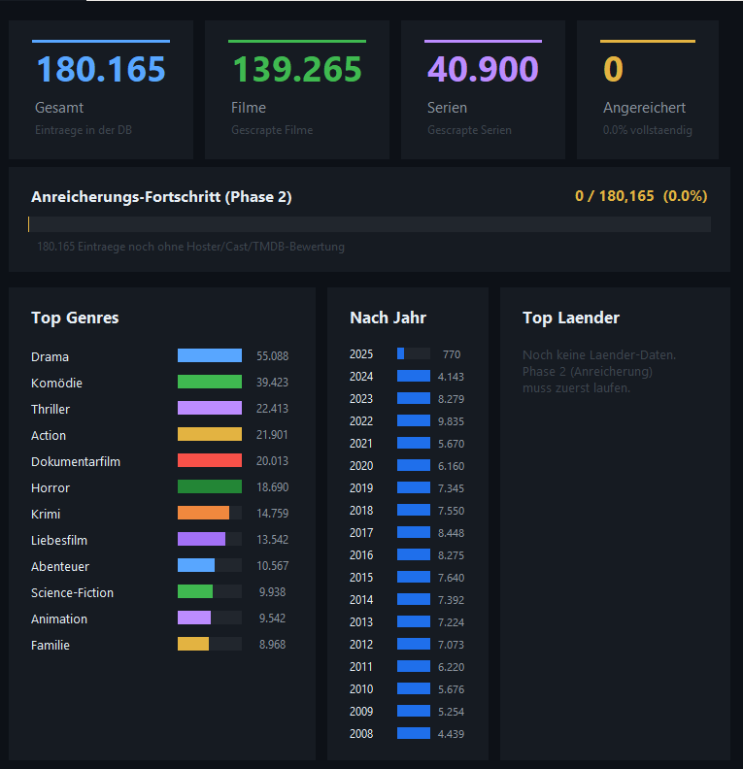Image resolution: width=743 pixels, height=769 pixels.
Task: Select the Serien 40.900 stat card
Action: click(483, 89)
